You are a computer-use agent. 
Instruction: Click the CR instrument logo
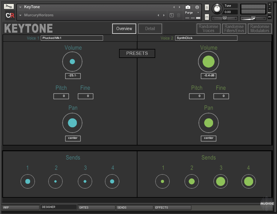tap(10, 15)
